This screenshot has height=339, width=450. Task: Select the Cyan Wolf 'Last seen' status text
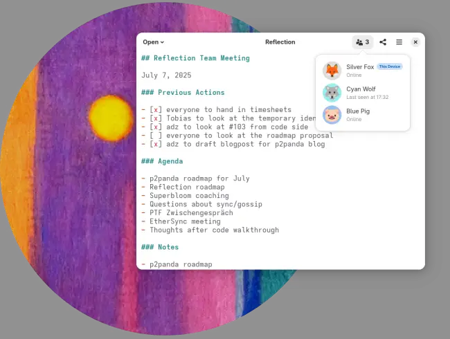367,98
